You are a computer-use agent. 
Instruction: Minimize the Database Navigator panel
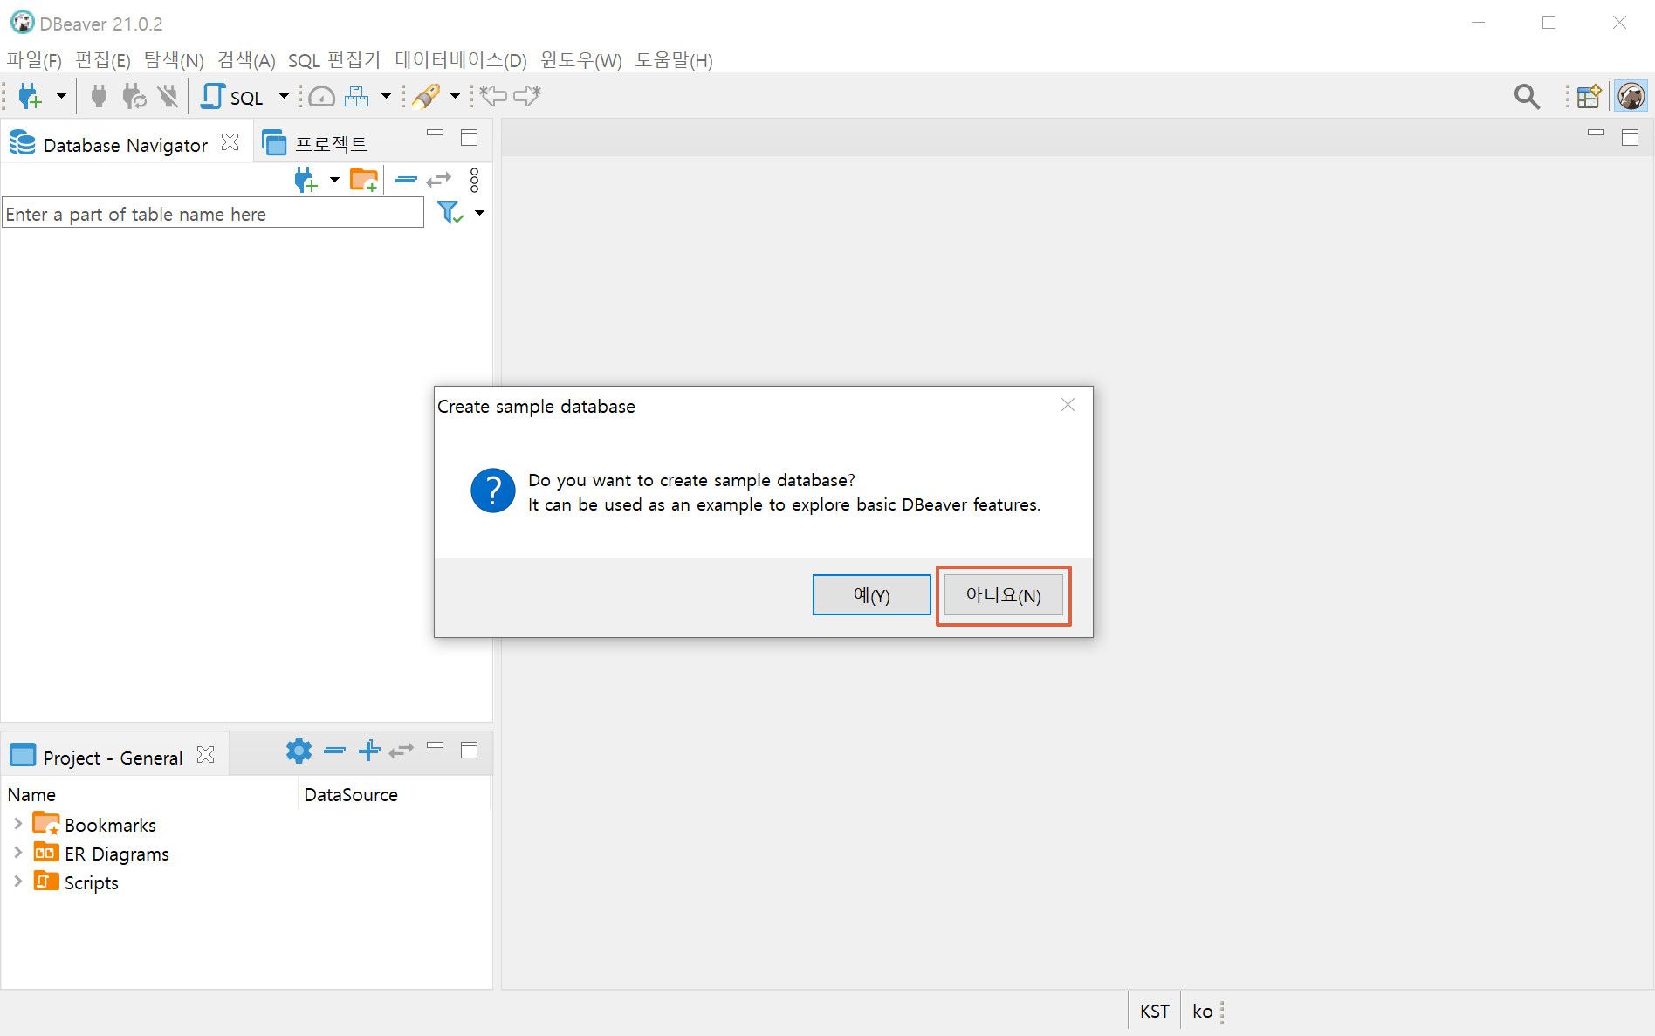click(x=435, y=134)
